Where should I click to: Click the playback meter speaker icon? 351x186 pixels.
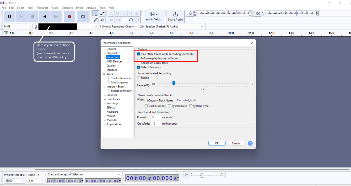258,14
